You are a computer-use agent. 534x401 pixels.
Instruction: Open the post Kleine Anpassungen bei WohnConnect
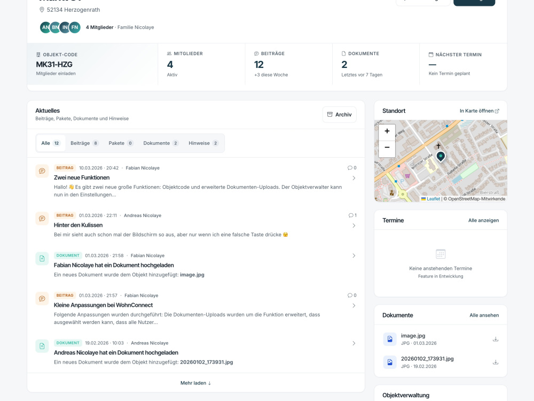pyautogui.click(x=103, y=305)
